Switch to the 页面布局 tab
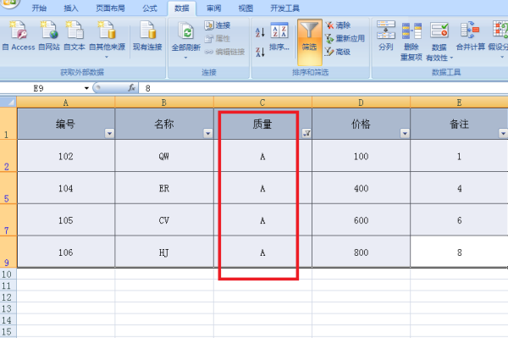Viewport: 508px width, 338px height. pos(110,8)
